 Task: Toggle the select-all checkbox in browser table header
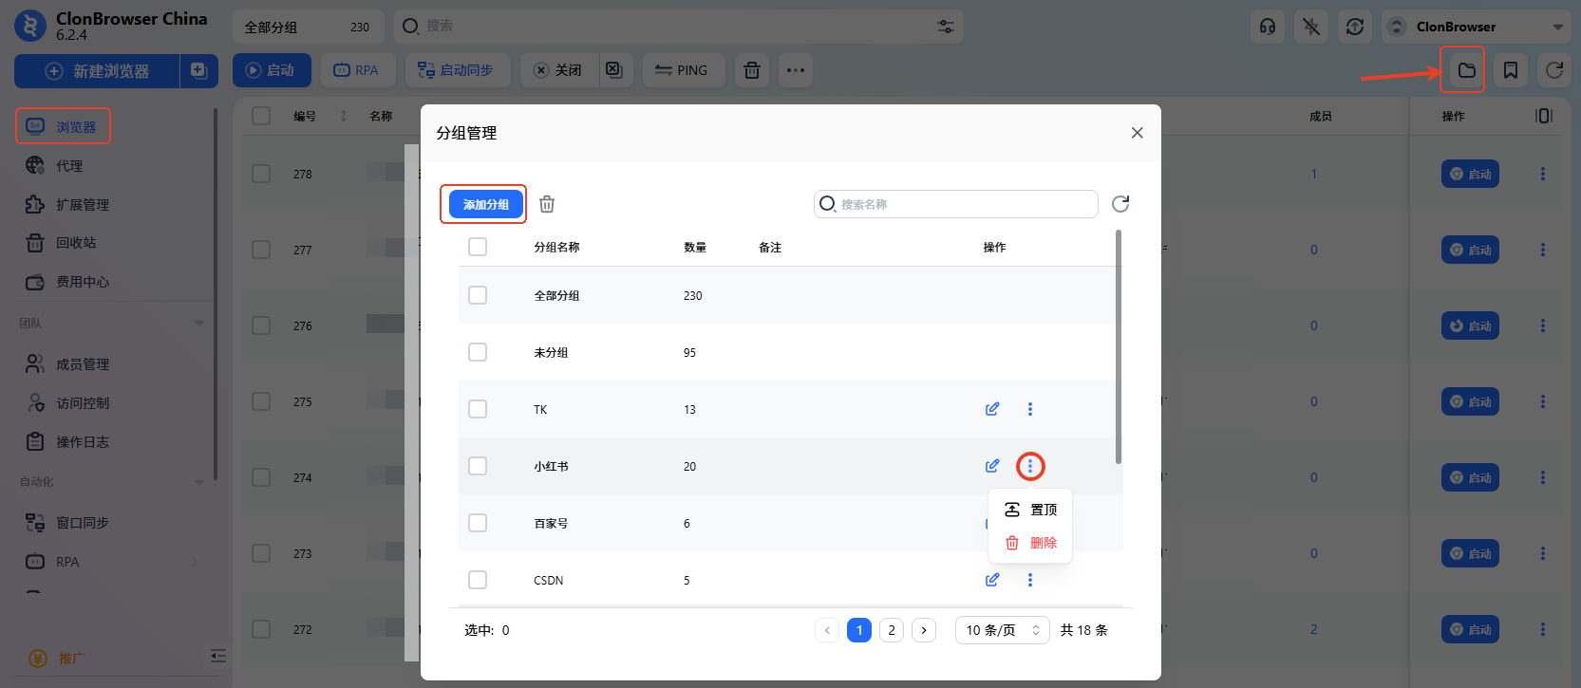(x=261, y=116)
